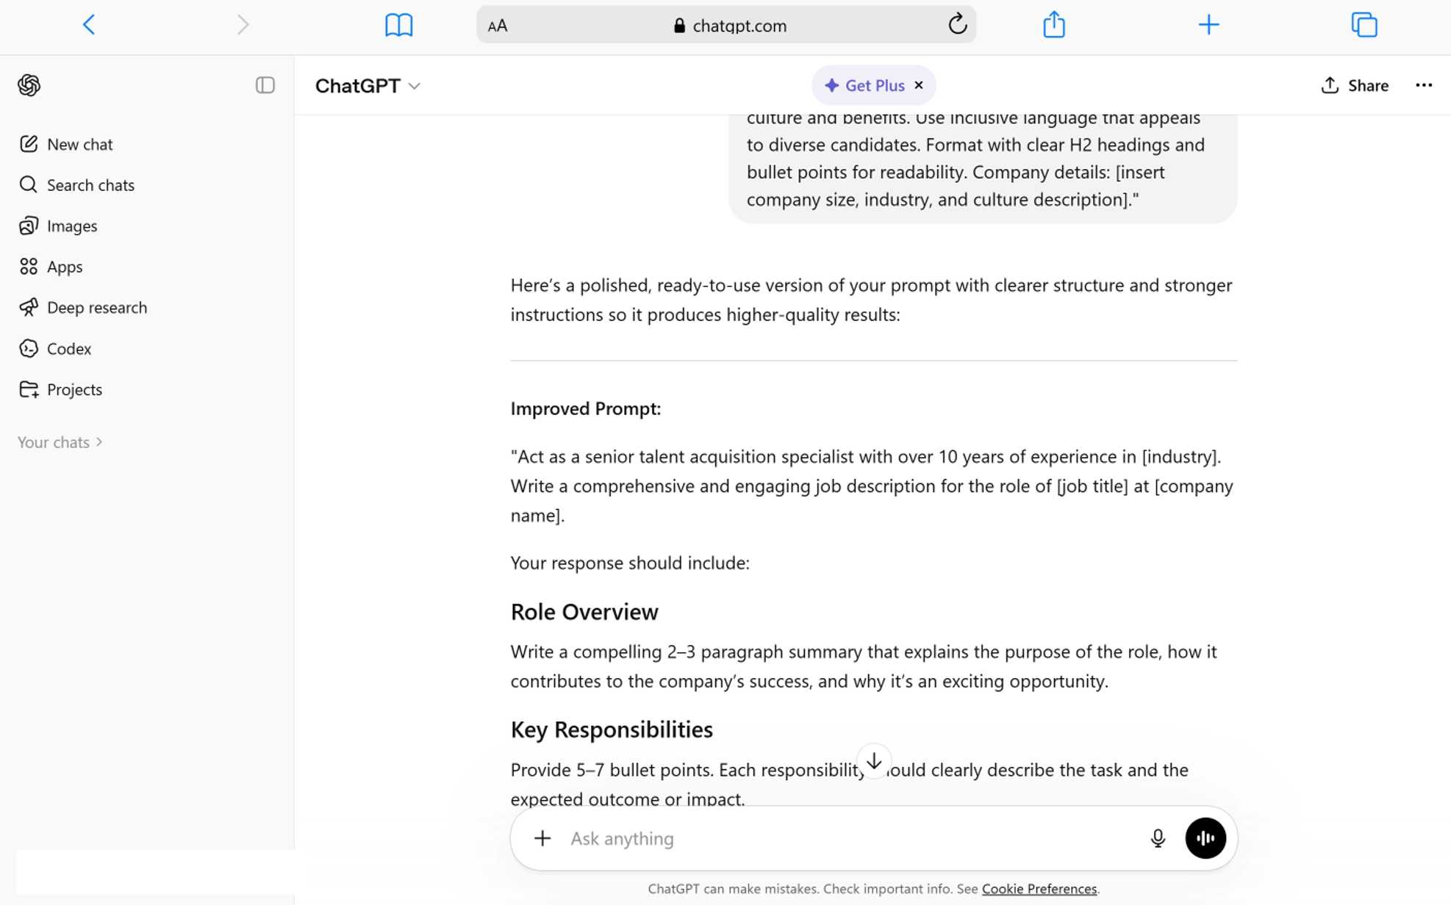The image size is (1451, 905).
Task: Share this conversation
Action: click(x=1354, y=85)
